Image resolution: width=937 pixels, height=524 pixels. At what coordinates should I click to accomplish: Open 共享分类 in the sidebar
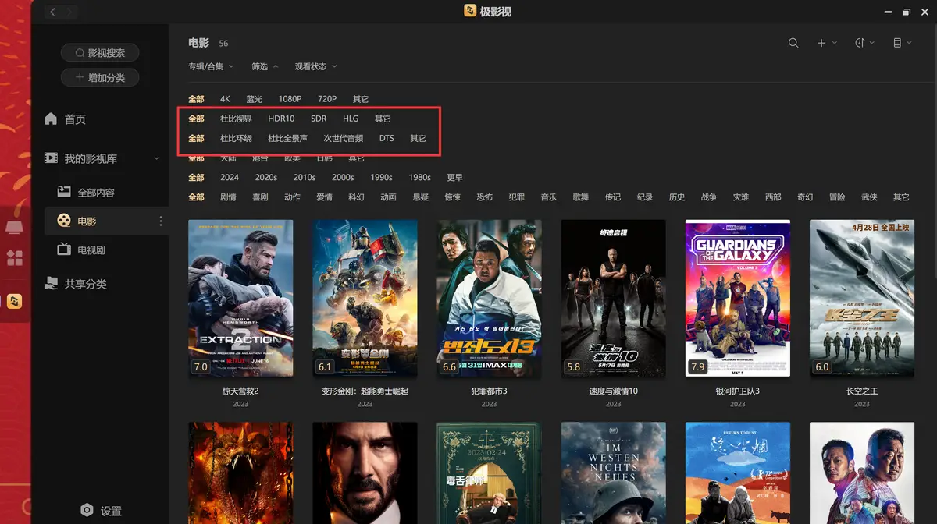click(x=85, y=284)
